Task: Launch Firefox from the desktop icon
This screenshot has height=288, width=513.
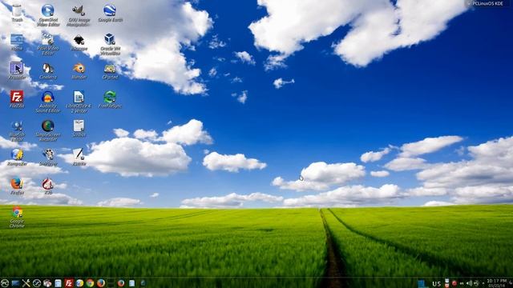Action: click(x=17, y=186)
